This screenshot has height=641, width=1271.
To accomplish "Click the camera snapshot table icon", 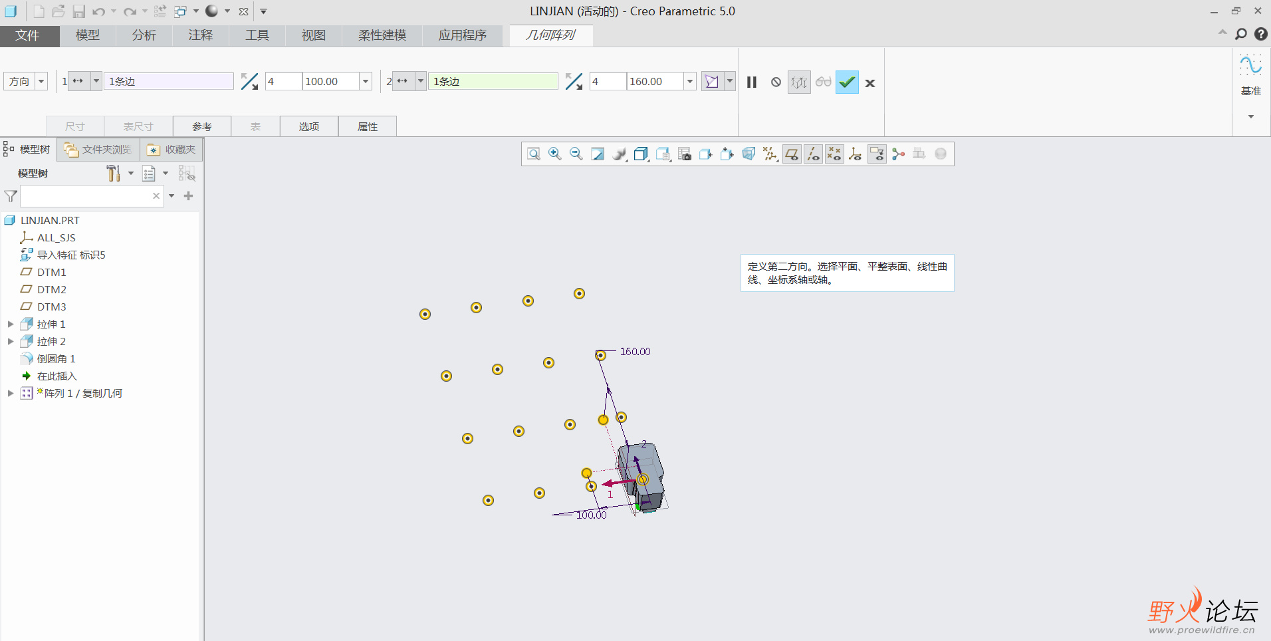I will pos(685,154).
